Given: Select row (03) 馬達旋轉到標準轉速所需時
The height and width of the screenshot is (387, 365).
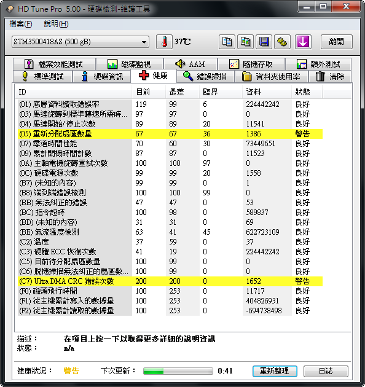Looking at the screenshot, I should [x=170, y=114].
